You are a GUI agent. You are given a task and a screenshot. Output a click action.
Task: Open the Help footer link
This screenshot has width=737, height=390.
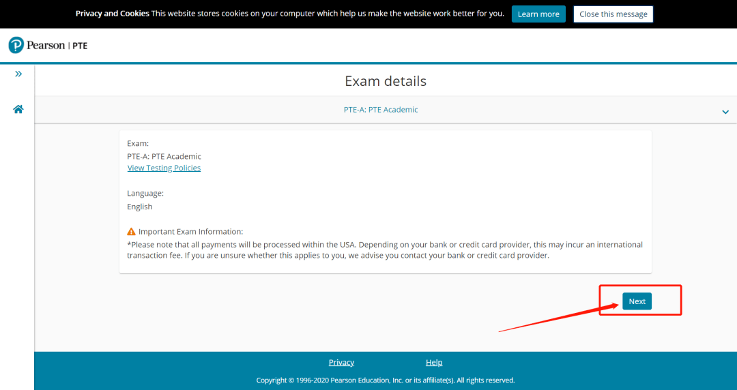(x=434, y=362)
